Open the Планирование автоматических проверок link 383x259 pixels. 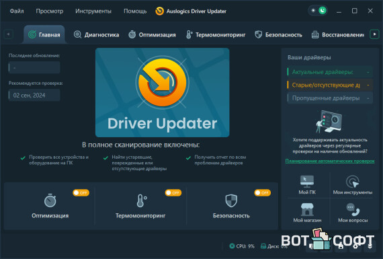330,161
